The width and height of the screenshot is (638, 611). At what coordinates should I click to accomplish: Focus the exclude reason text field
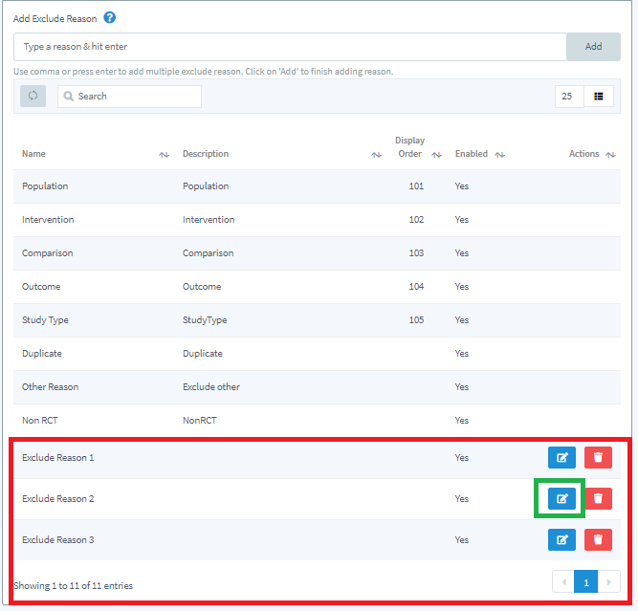pos(290,47)
